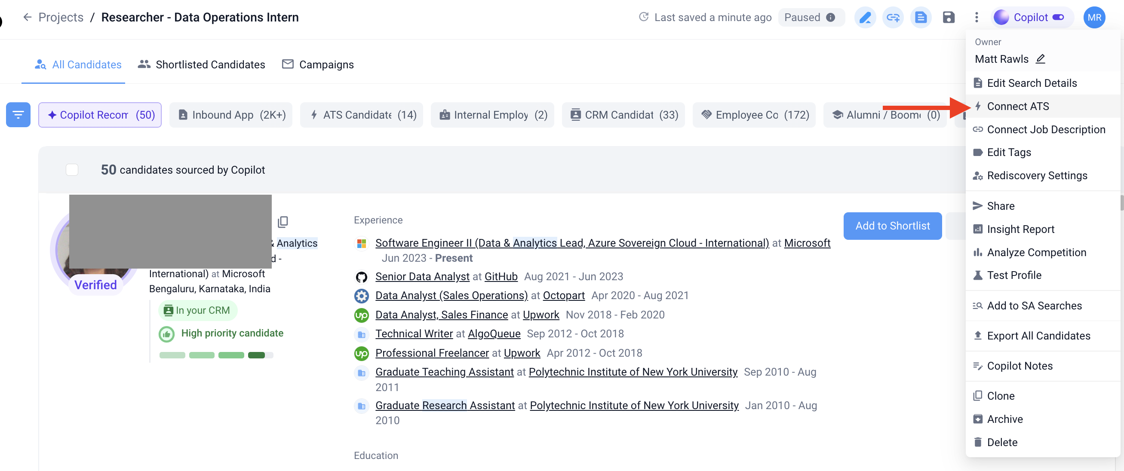1124x471 pixels.
Task: Open Data Analyst, Sales Finance link
Action: (442, 315)
